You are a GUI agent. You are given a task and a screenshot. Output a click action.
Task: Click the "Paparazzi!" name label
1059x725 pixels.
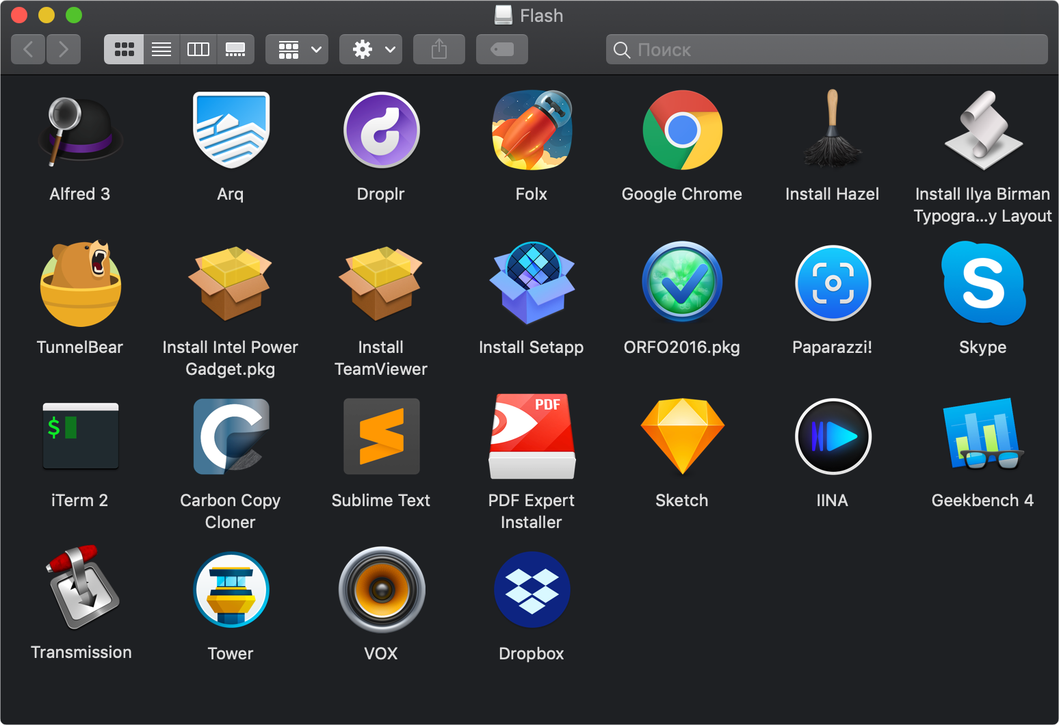point(833,347)
